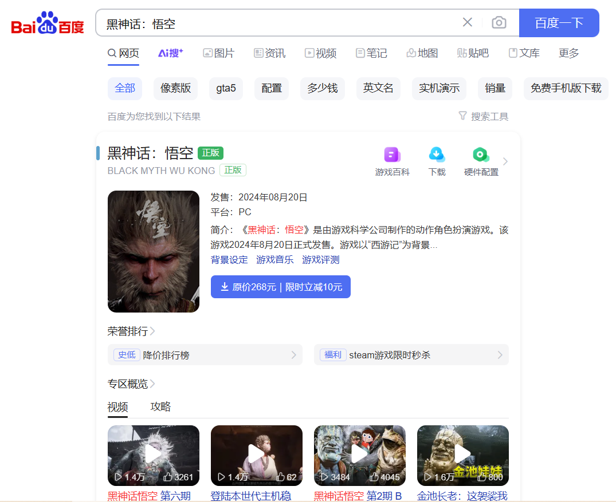Viewport: 616px width, 502px height.
Task: Switch to the 资讯 tab
Action: [x=269, y=53]
